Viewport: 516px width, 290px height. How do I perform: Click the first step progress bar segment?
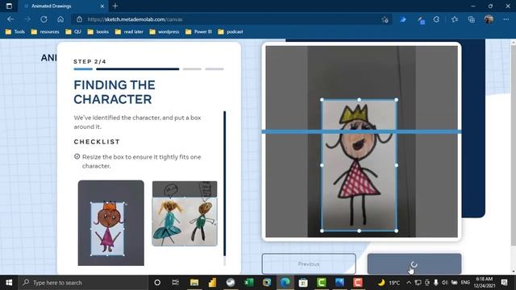(83, 69)
